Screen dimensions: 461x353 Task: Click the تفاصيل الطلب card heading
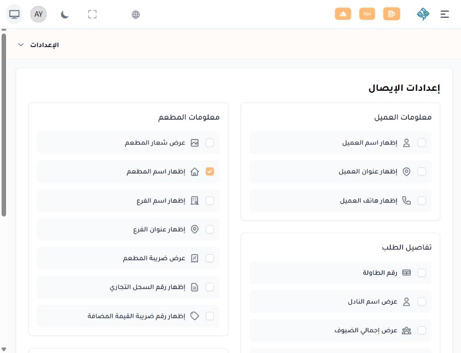click(407, 248)
